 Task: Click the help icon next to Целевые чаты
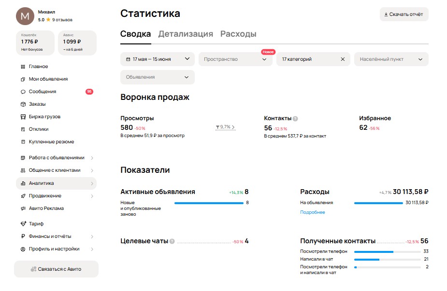click(x=172, y=241)
